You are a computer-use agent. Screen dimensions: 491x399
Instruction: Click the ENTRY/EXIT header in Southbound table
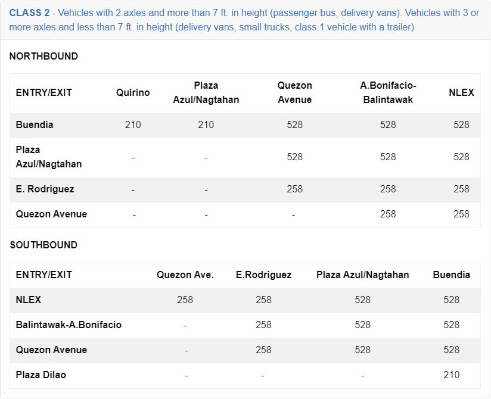point(43,275)
